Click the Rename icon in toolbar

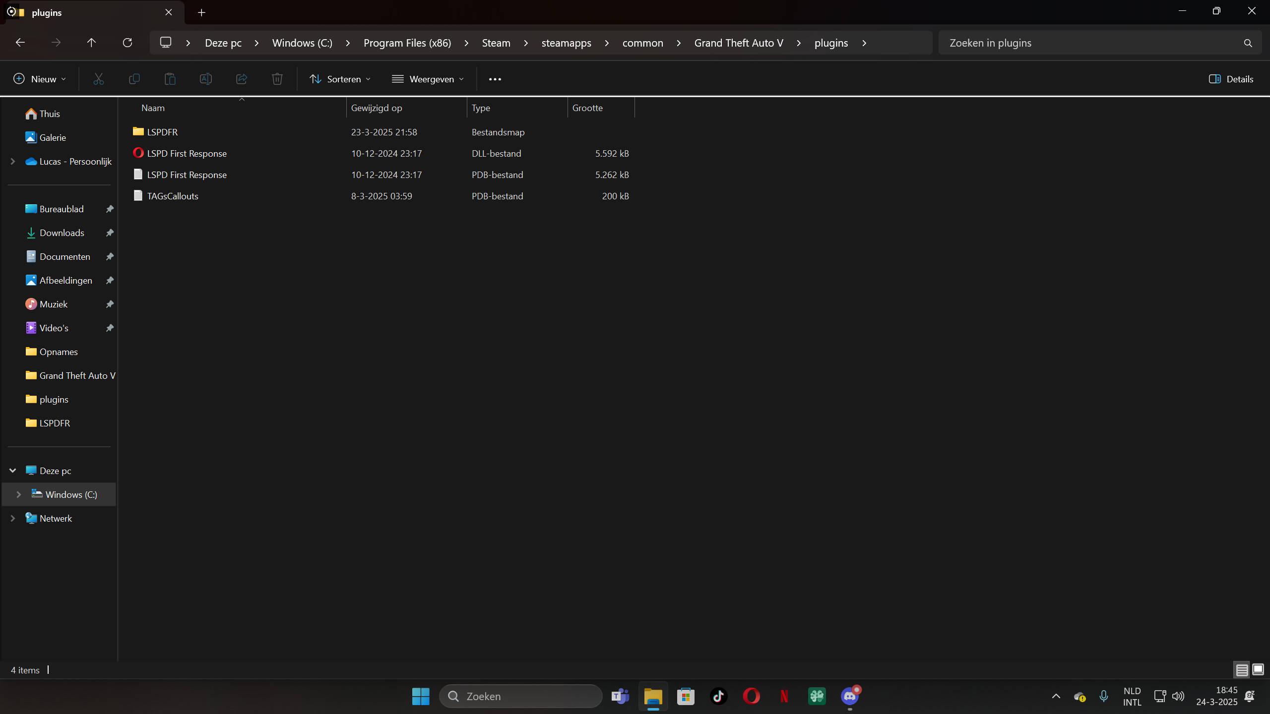[205, 79]
